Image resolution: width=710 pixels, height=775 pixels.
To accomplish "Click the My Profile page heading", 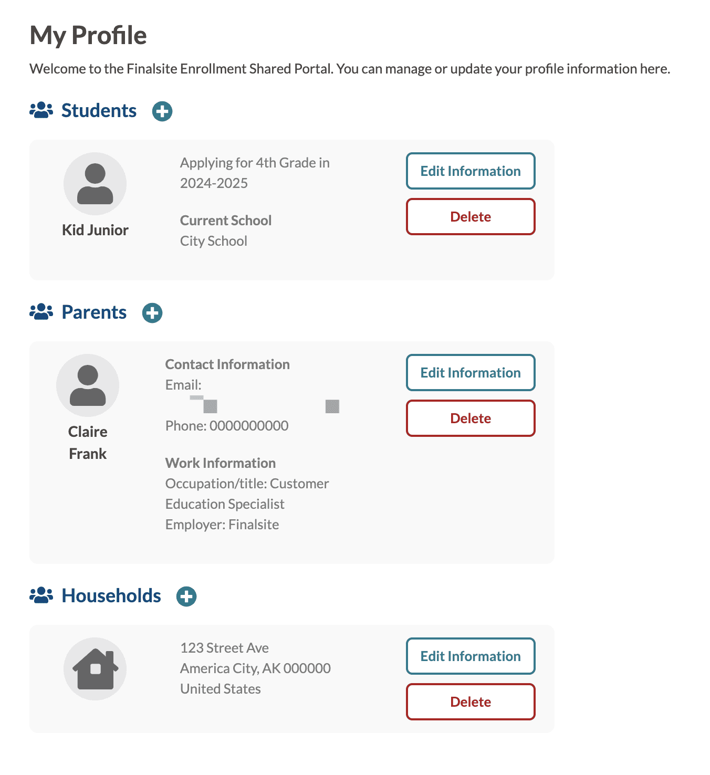I will point(88,35).
